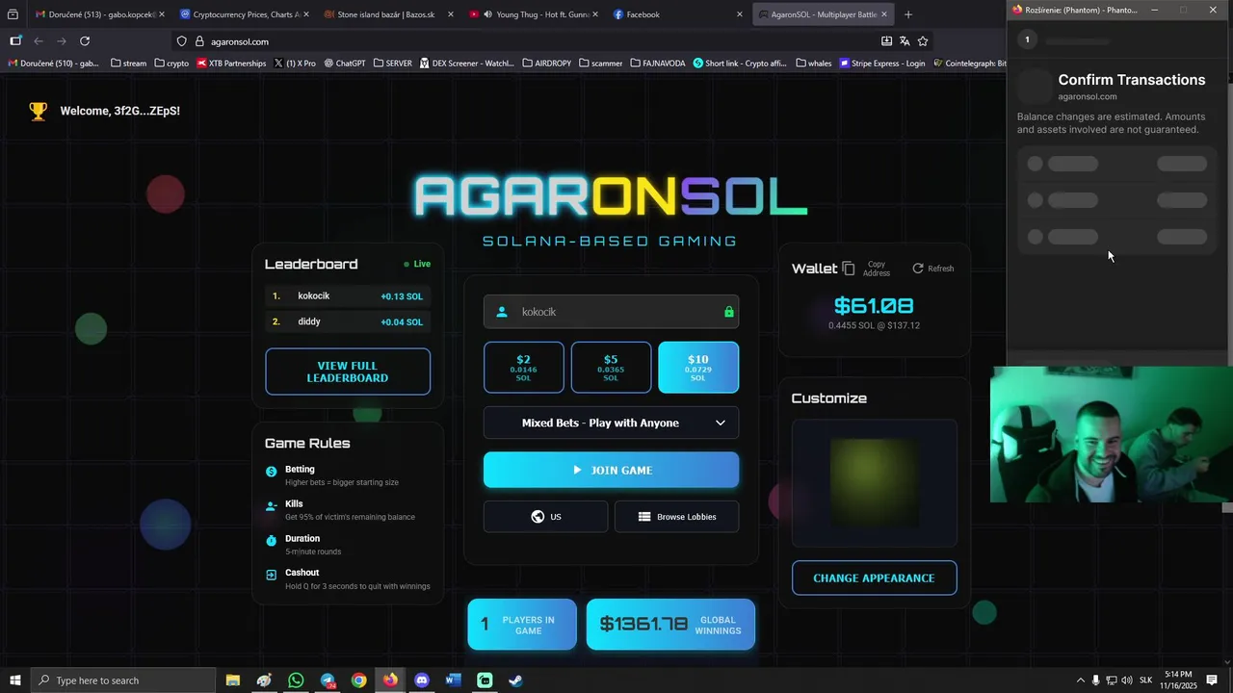1233x693 pixels.
Task: Open Discord from the taskbar
Action: 422,680
